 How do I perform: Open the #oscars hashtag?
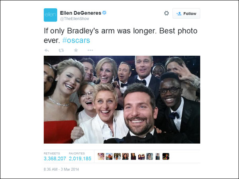76,40
